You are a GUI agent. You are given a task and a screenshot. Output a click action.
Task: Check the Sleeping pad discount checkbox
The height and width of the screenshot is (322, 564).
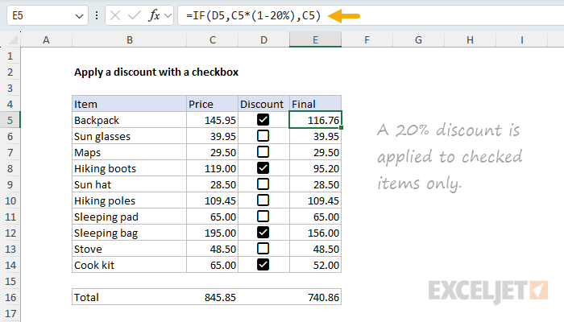click(263, 217)
